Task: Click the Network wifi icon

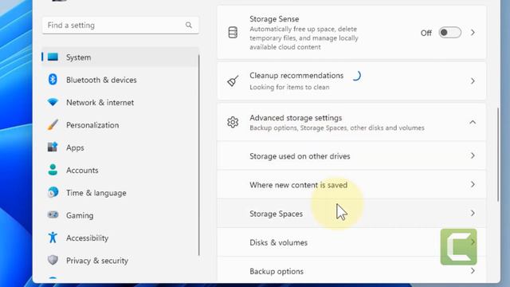Action: coord(53,102)
